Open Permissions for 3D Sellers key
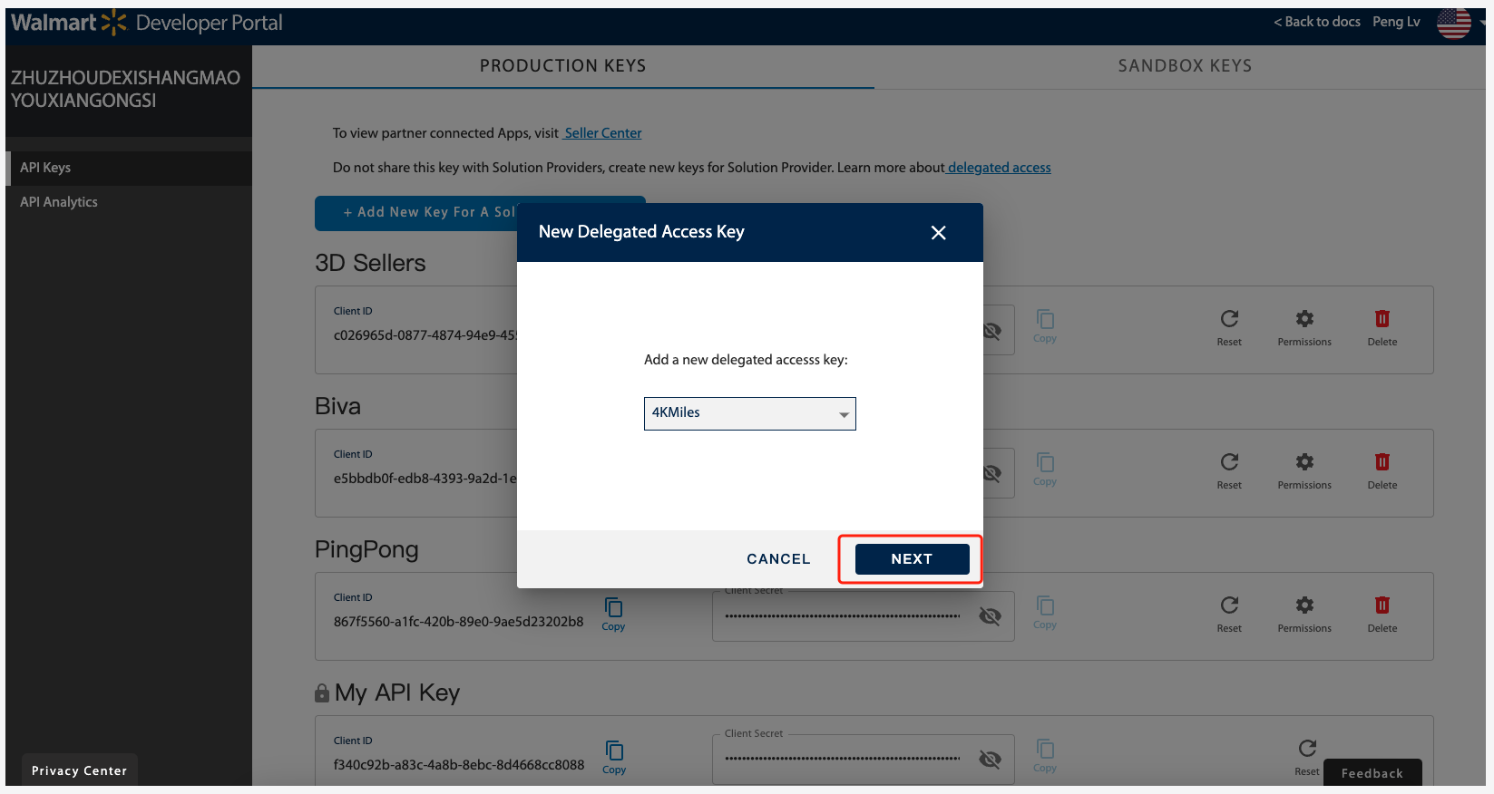 coord(1304,328)
